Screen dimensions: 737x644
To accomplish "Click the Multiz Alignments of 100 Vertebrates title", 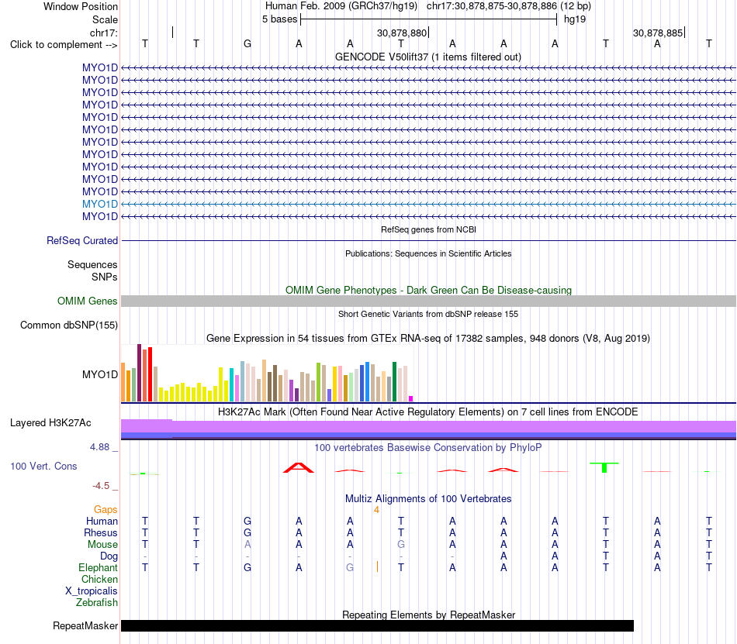I will coord(428,498).
